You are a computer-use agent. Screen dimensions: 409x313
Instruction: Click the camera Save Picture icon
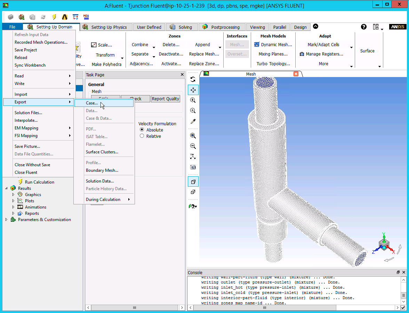coord(193,167)
